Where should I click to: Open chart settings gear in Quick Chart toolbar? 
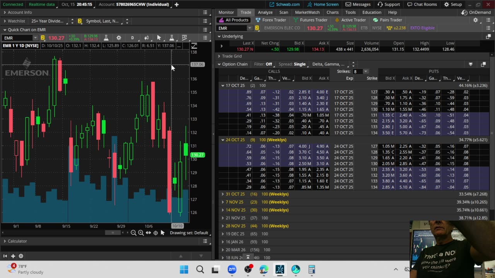coord(119,38)
